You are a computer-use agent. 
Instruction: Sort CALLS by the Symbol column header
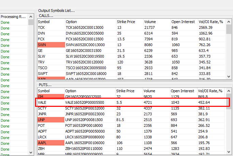tap(51, 22)
